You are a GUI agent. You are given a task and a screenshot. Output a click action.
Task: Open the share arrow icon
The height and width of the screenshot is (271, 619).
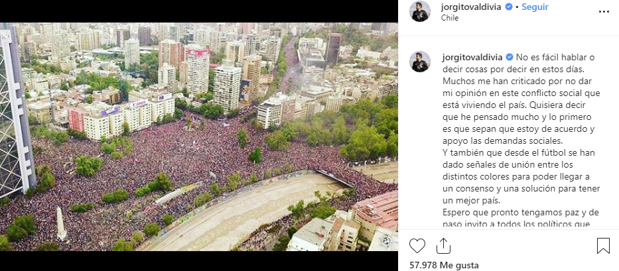443,246
